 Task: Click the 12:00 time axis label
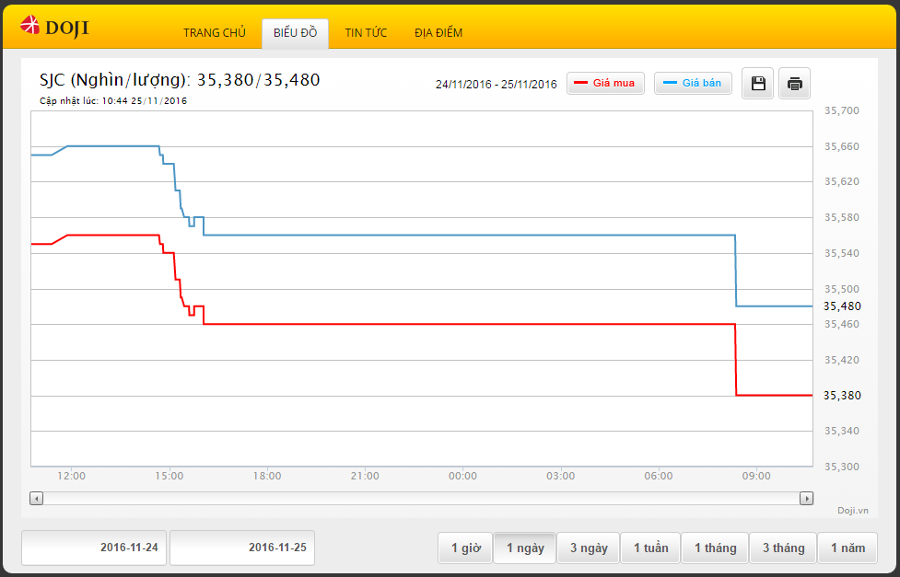(71, 476)
